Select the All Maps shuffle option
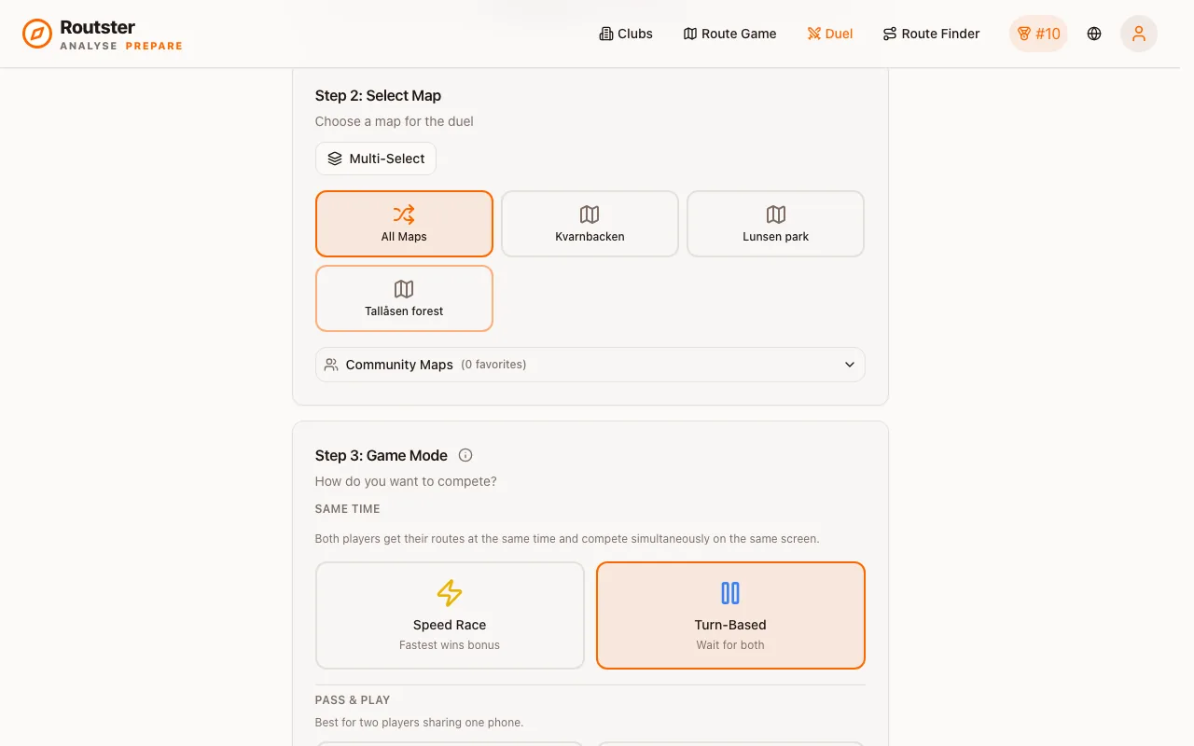1194x746 pixels. tap(404, 224)
